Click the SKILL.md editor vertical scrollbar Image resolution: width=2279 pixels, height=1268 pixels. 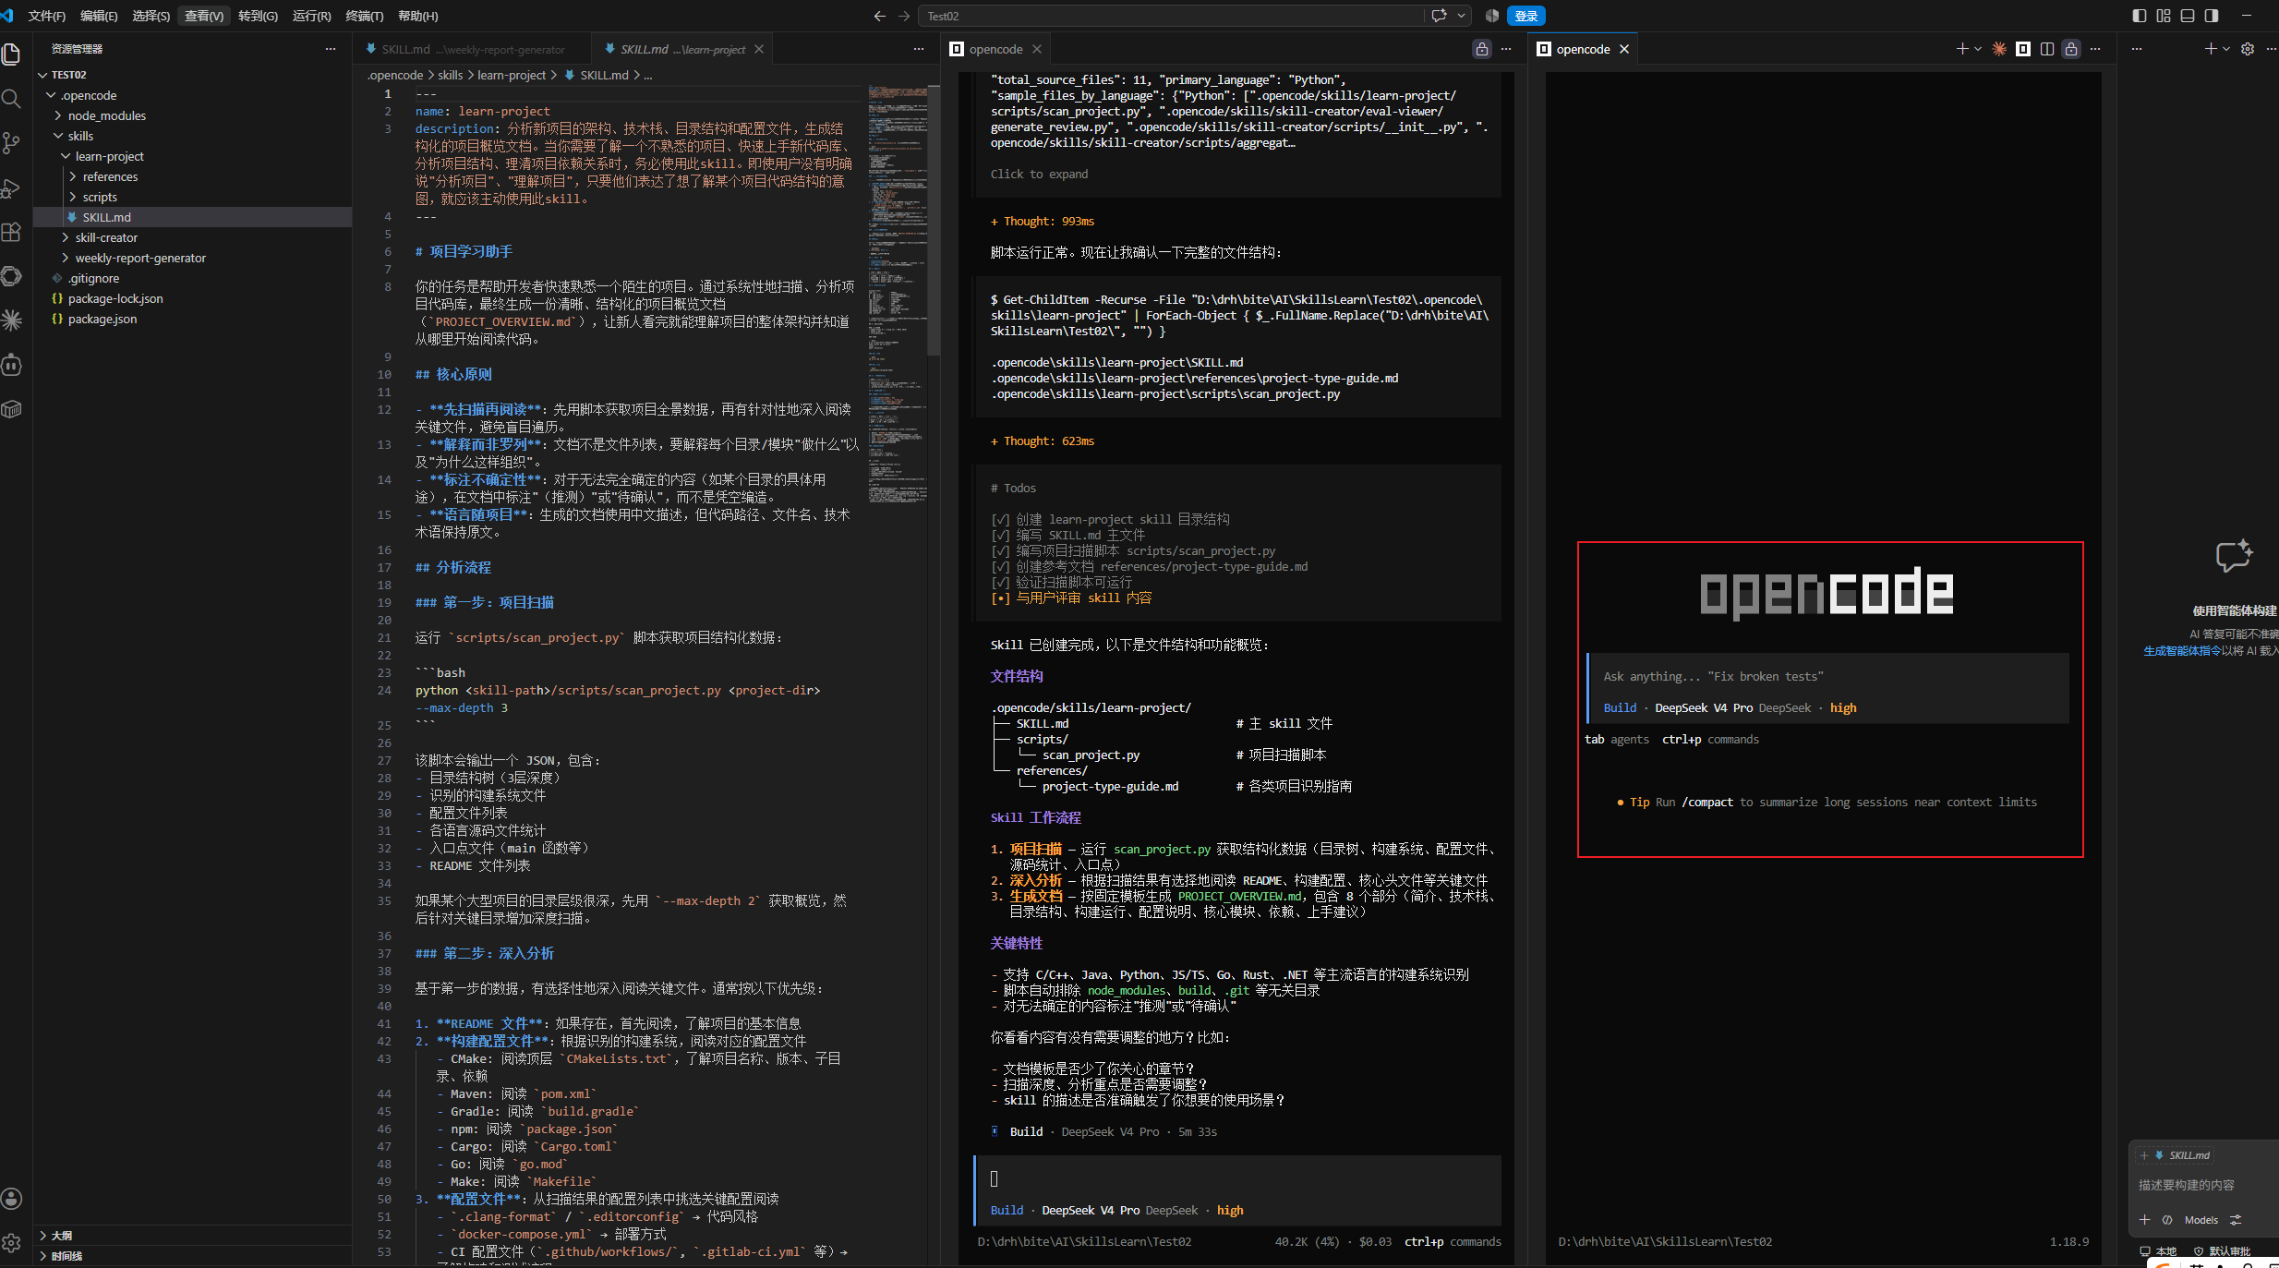pyautogui.click(x=934, y=220)
